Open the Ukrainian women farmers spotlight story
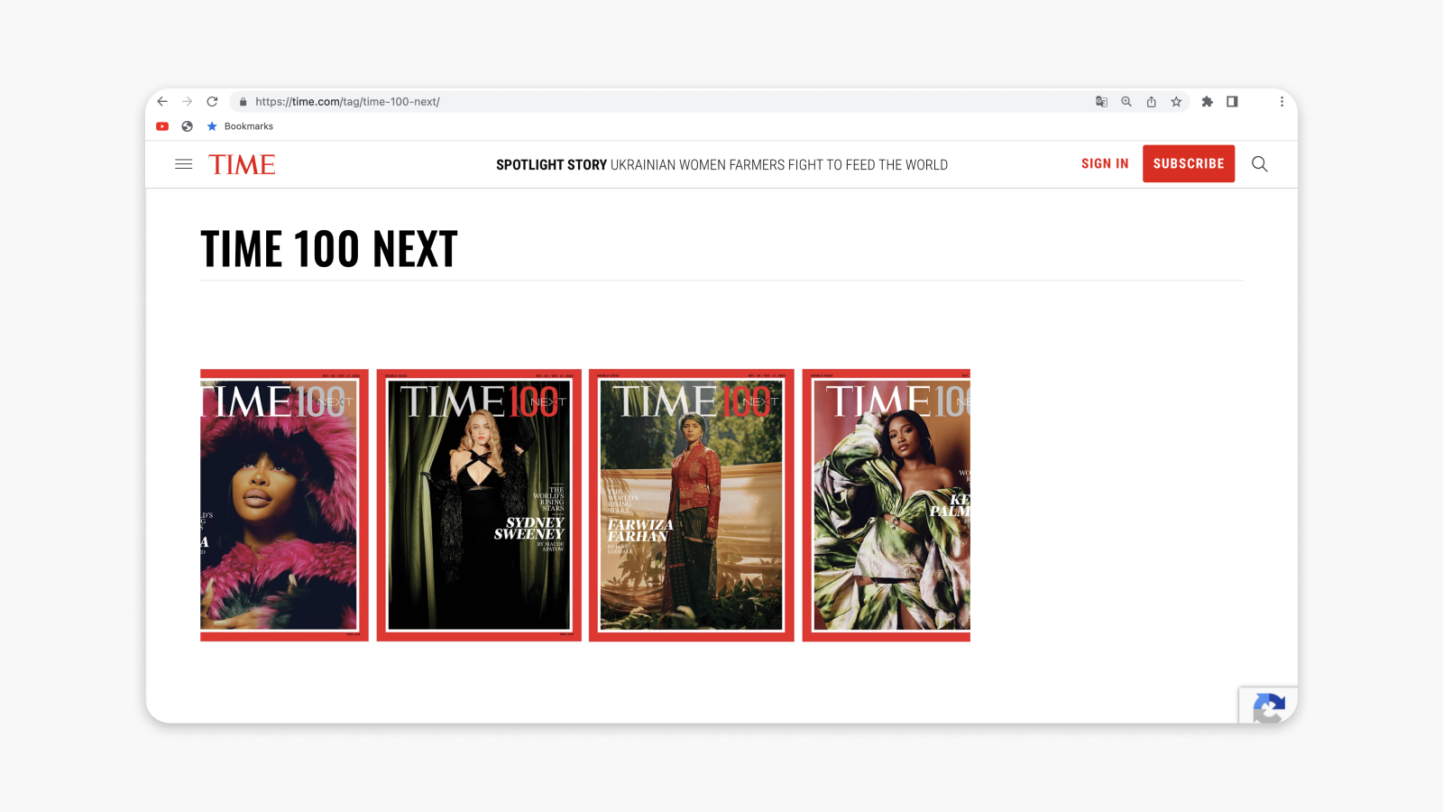The width and height of the screenshot is (1443, 812). [721, 165]
